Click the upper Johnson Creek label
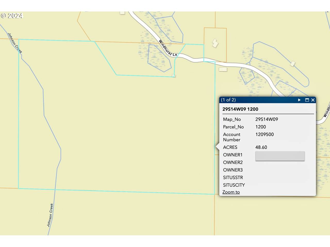Screen dimensions: 330x247 pos(15,43)
